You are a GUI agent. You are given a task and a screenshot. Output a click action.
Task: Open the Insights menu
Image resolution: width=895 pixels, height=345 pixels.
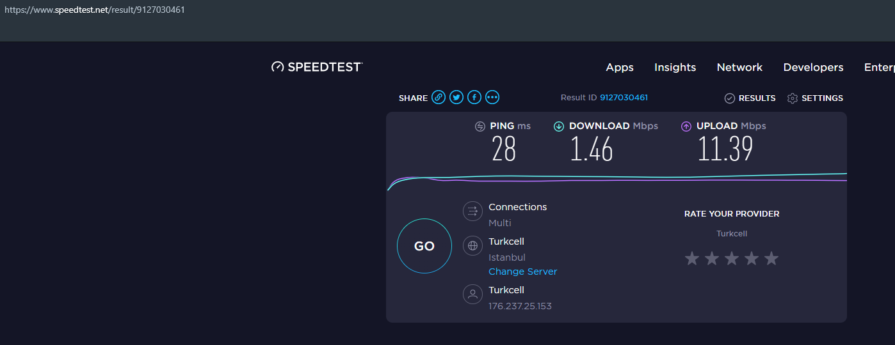(x=675, y=67)
